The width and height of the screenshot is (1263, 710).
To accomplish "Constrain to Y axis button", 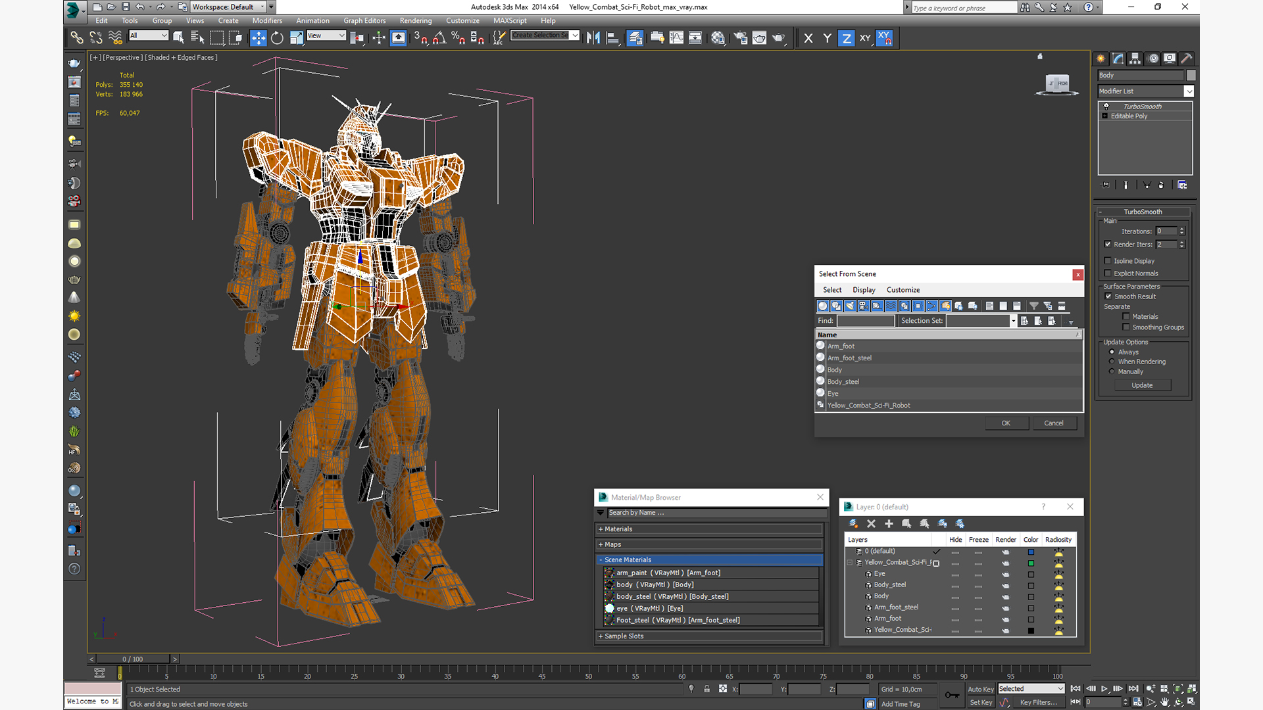I will [x=827, y=38].
